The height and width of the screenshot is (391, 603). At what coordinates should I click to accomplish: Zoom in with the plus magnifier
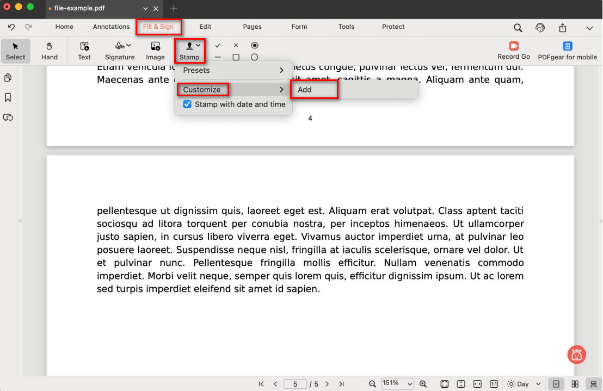click(x=423, y=384)
